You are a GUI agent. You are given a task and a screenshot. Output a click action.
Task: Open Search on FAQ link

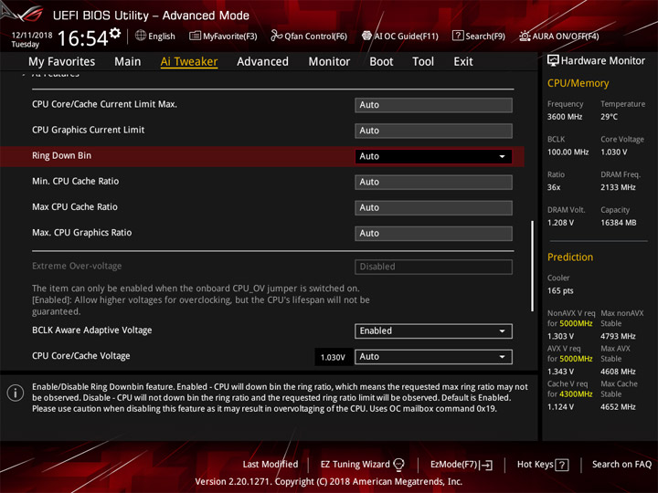[621, 465]
